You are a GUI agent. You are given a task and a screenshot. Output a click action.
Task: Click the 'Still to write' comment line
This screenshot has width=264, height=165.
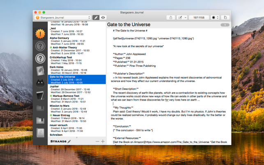[133, 130]
